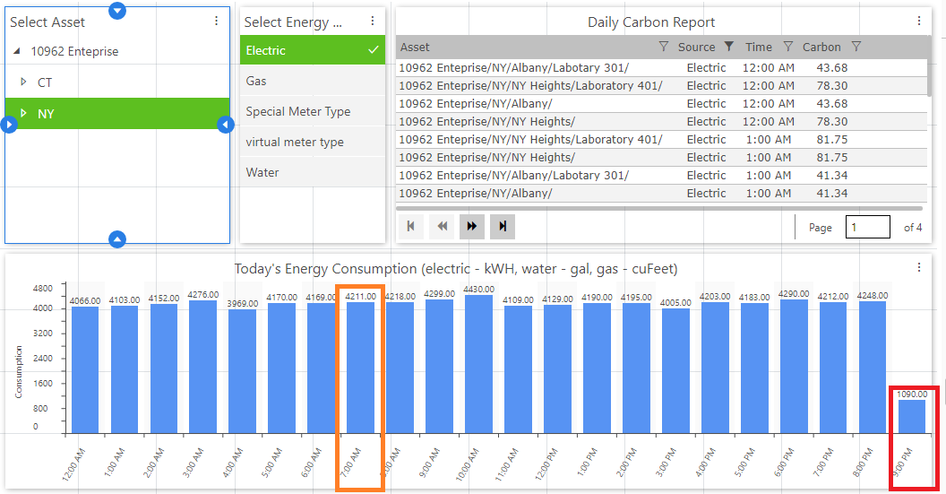
Task: Open Daily Carbon Report options menu
Action: point(918,22)
